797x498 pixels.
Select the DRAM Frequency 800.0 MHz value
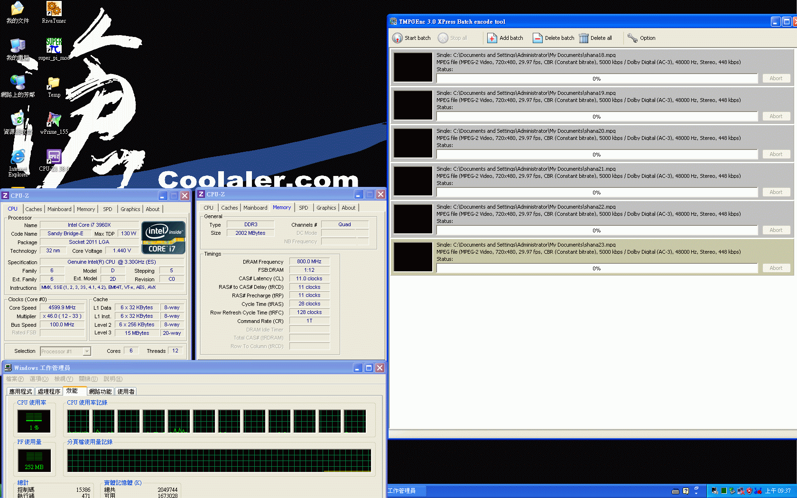point(309,261)
